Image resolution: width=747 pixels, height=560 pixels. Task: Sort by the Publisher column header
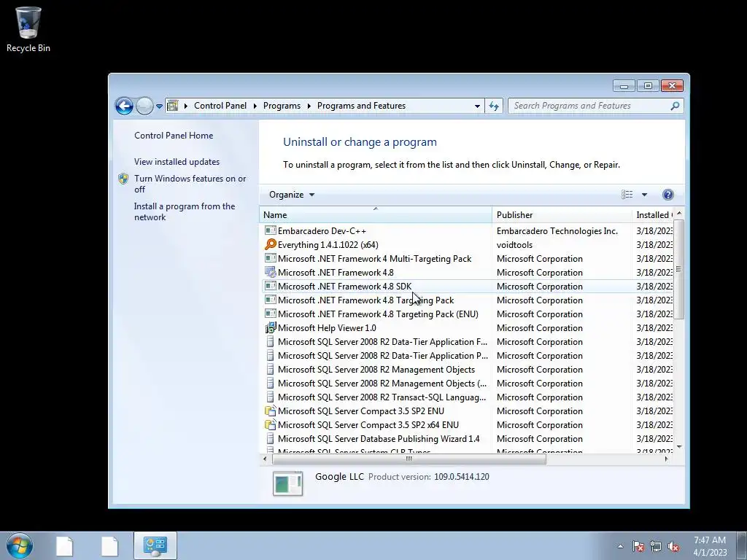[562, 215]
